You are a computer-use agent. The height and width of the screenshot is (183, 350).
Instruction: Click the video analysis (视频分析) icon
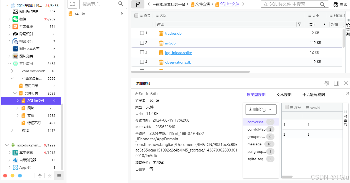click(x=15, y=41)
